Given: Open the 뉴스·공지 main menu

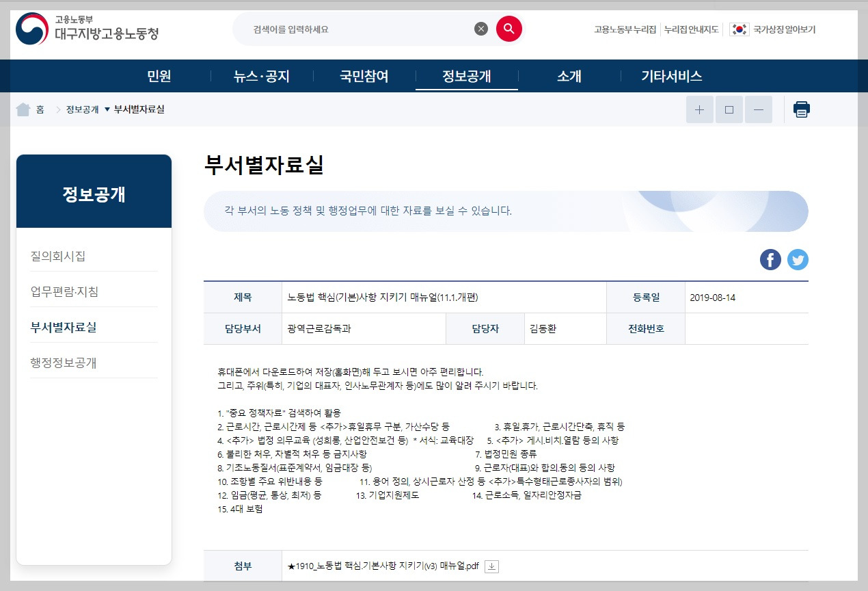Looking at the screenshot, I should coord(261,77).
